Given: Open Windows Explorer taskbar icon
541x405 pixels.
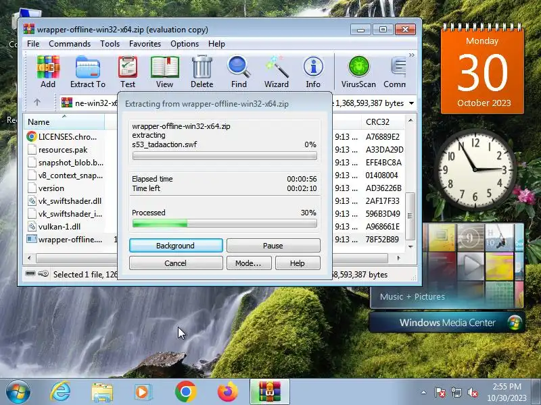Looking at the screenshot, I should (x=102, y=392).
